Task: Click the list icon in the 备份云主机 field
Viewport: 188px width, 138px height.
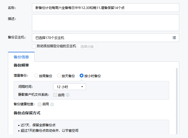Action: [x=174, y=38]
